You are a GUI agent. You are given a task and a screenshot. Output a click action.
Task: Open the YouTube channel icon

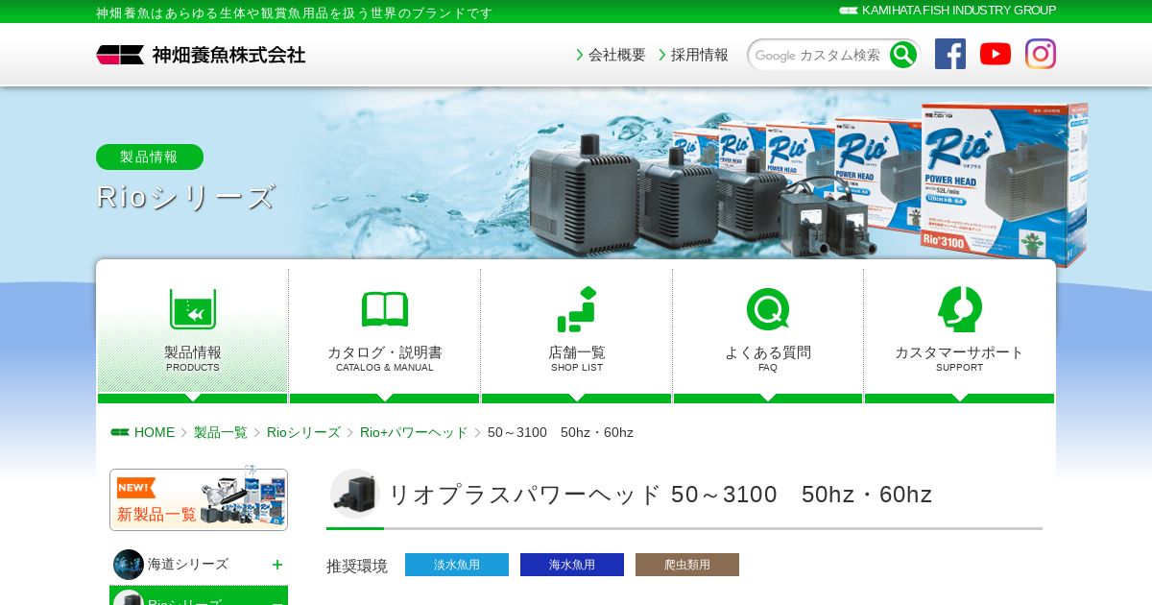click(x=996, y=54)
